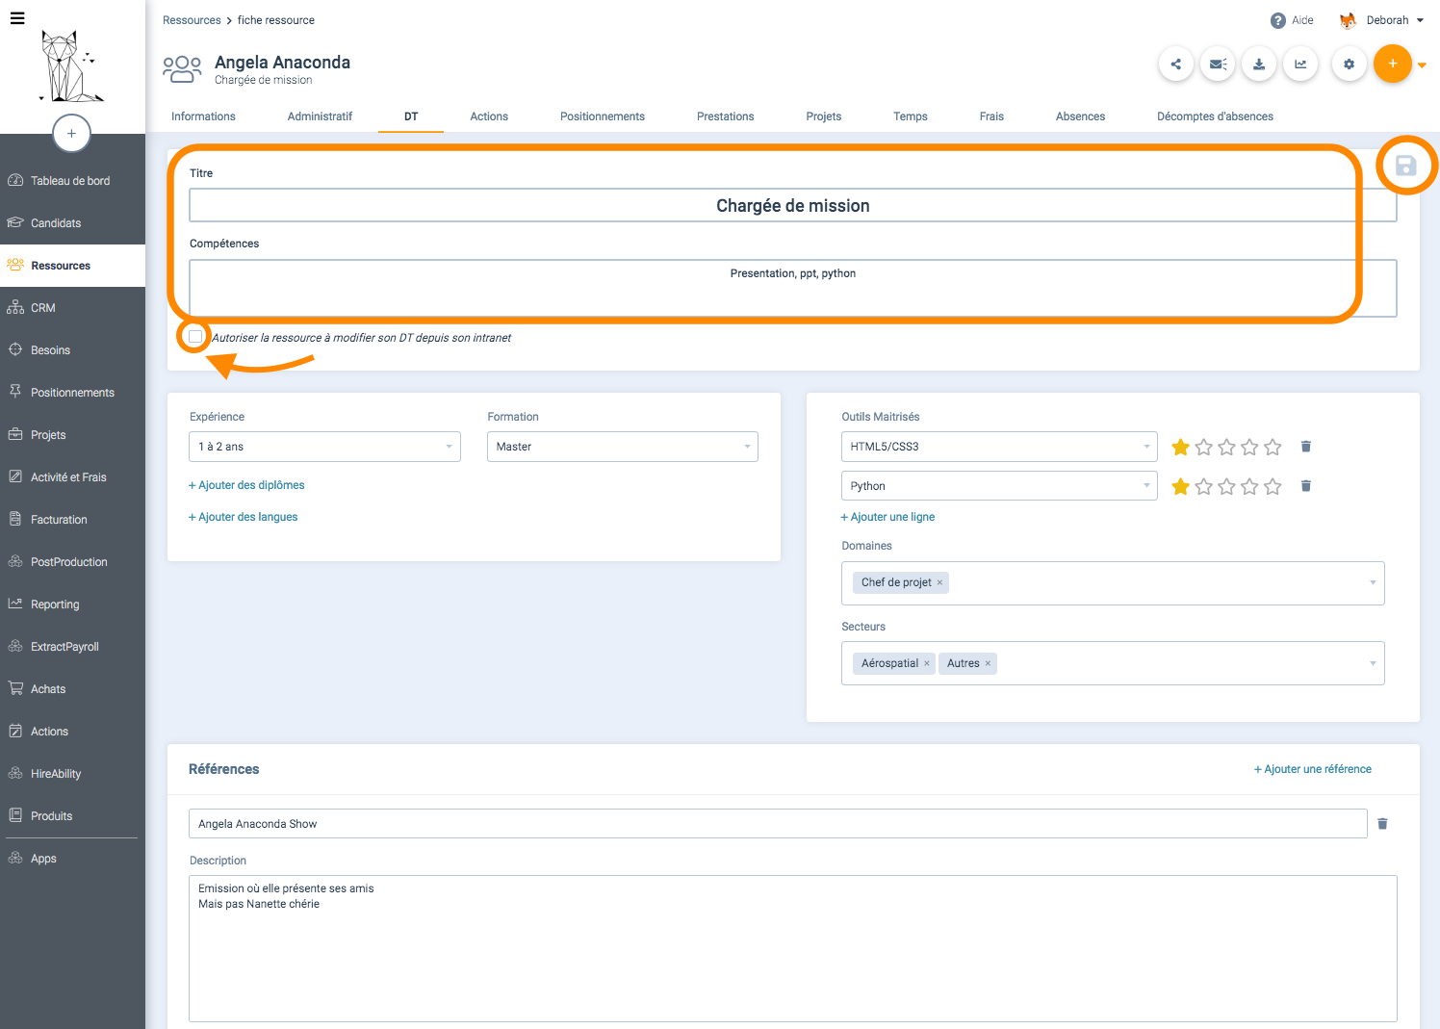Set Python rating to five stars
1440x1029 pixels.
[x=1273, y=486]
